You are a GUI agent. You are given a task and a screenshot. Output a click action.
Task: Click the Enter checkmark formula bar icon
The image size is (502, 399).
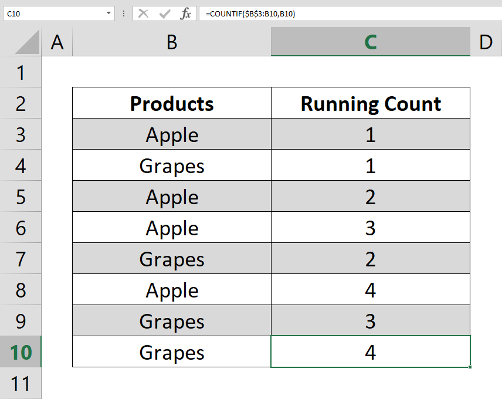coord(165,13)
